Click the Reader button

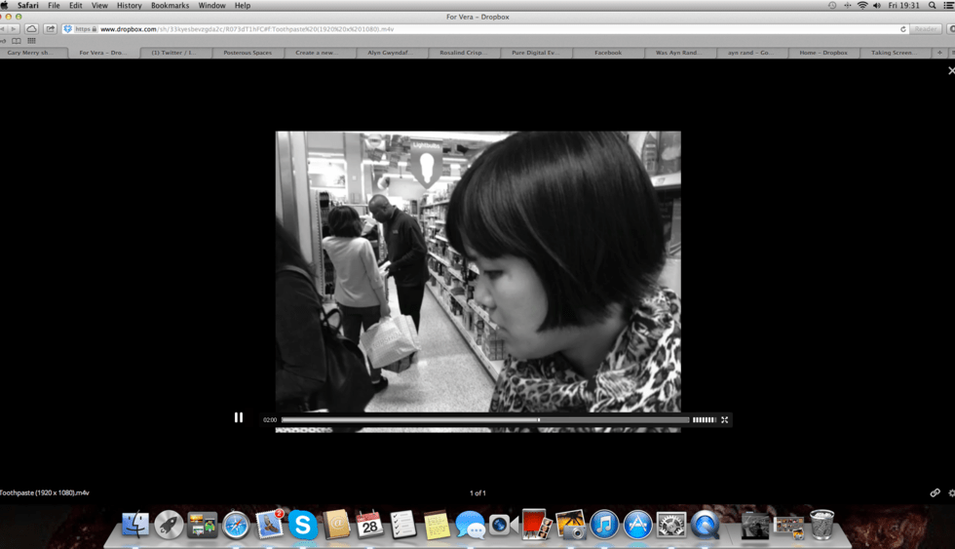(x=925, y=29)
